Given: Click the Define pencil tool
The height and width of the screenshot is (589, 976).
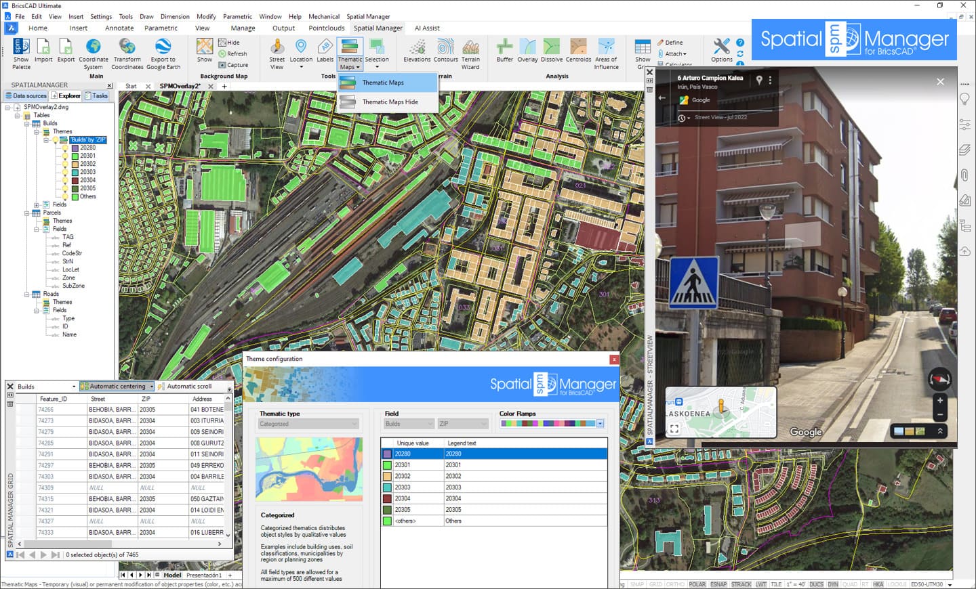Looking at the screenshot, I should click(x=670, y=43).
